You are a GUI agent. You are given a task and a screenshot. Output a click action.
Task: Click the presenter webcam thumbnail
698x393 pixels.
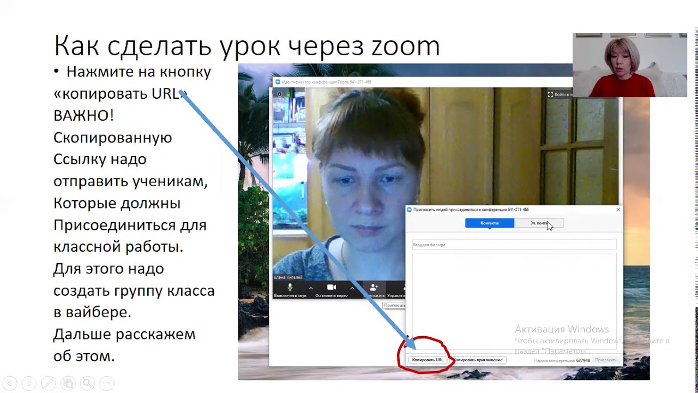coord(630,65)
